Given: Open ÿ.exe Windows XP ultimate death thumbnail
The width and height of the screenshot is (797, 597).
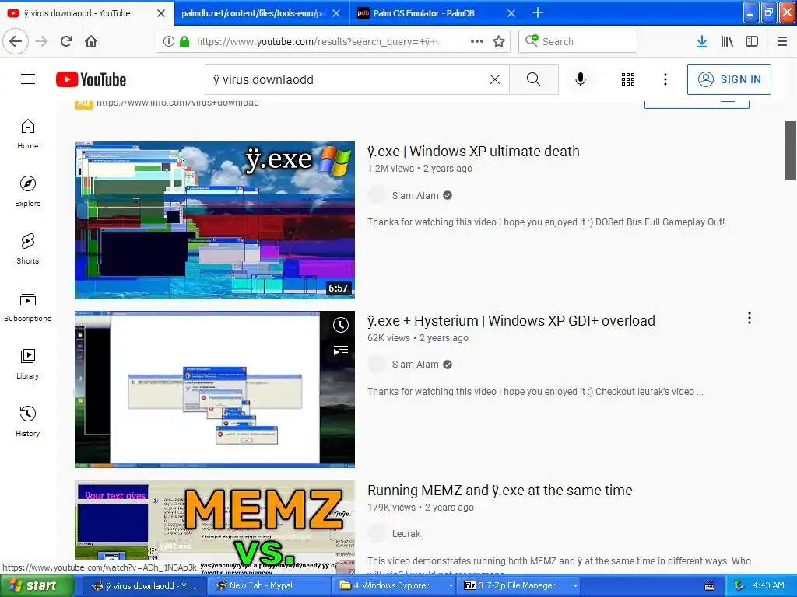Looking at the screenshot, I should (x=215, y=220).
